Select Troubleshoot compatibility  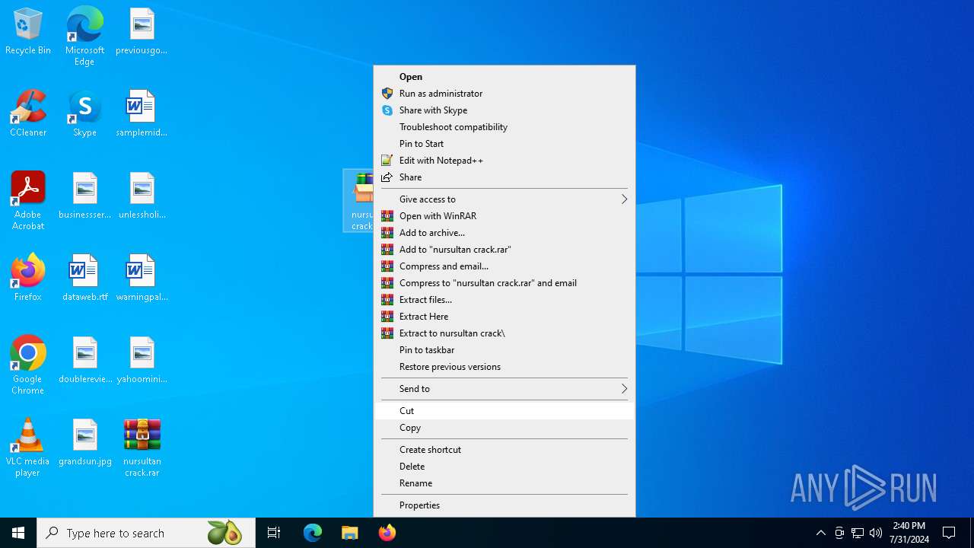pyautogui.click(x=505, y=127)
